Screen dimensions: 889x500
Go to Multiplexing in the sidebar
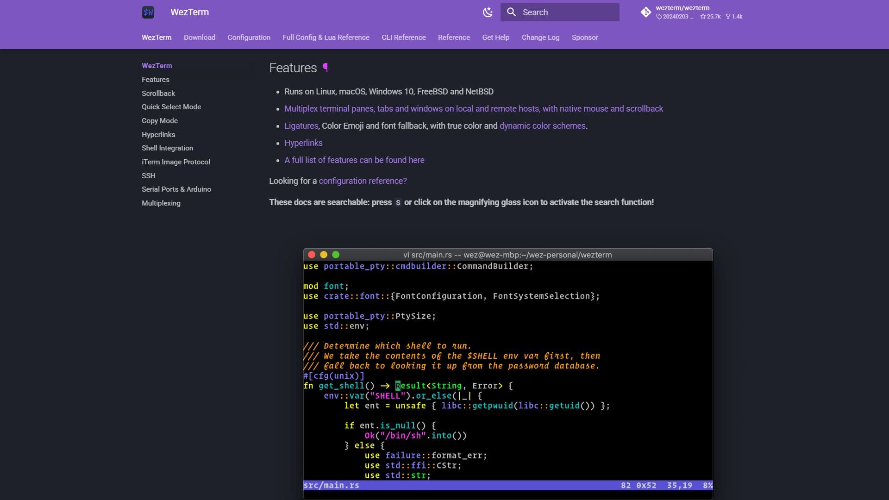click(161, 203)
